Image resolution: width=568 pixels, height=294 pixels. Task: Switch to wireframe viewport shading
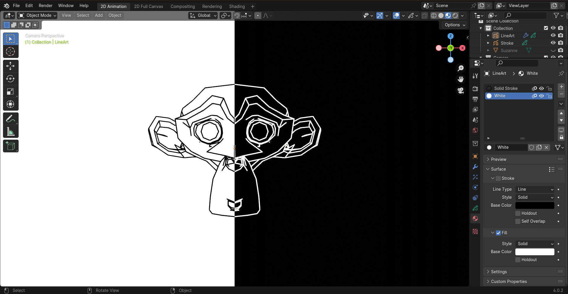click(434, 16)
